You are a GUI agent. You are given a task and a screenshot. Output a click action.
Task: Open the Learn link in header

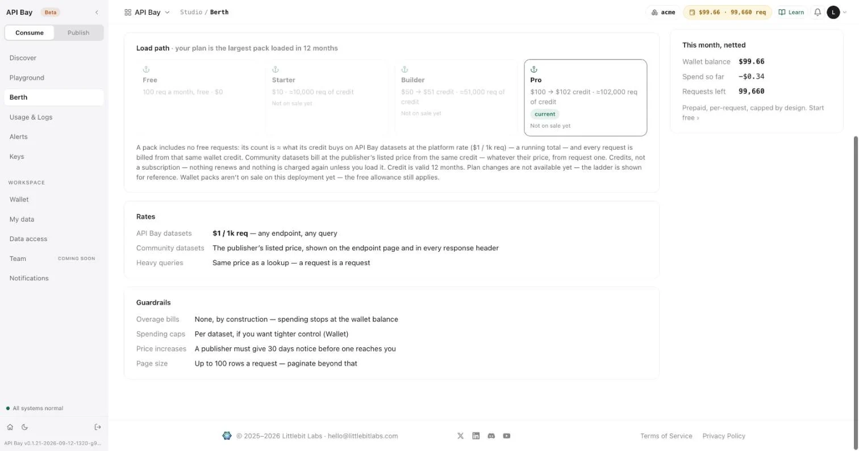pyautogui.click(x=791, y=12)
